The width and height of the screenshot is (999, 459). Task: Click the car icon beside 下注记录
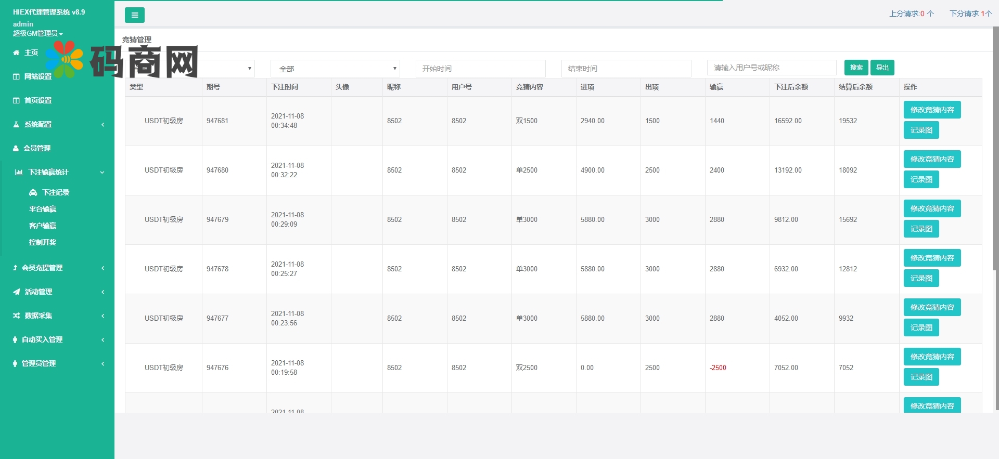click(33, 192)
